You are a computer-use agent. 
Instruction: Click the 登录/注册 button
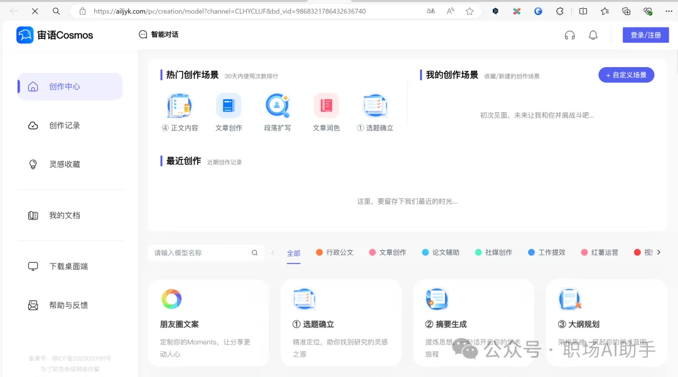pos(646,35)
